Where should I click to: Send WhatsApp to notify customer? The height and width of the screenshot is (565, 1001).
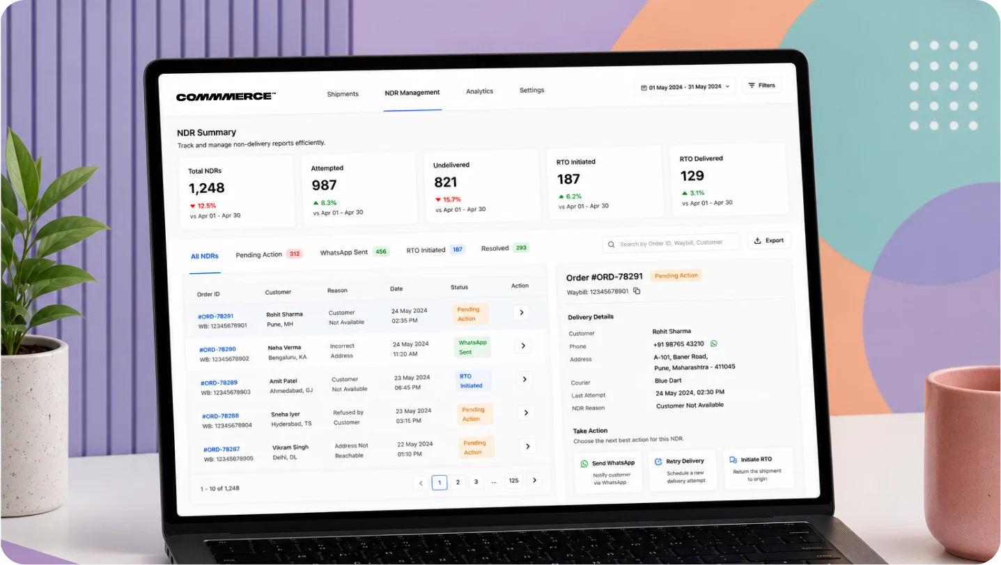click(609, 472)
